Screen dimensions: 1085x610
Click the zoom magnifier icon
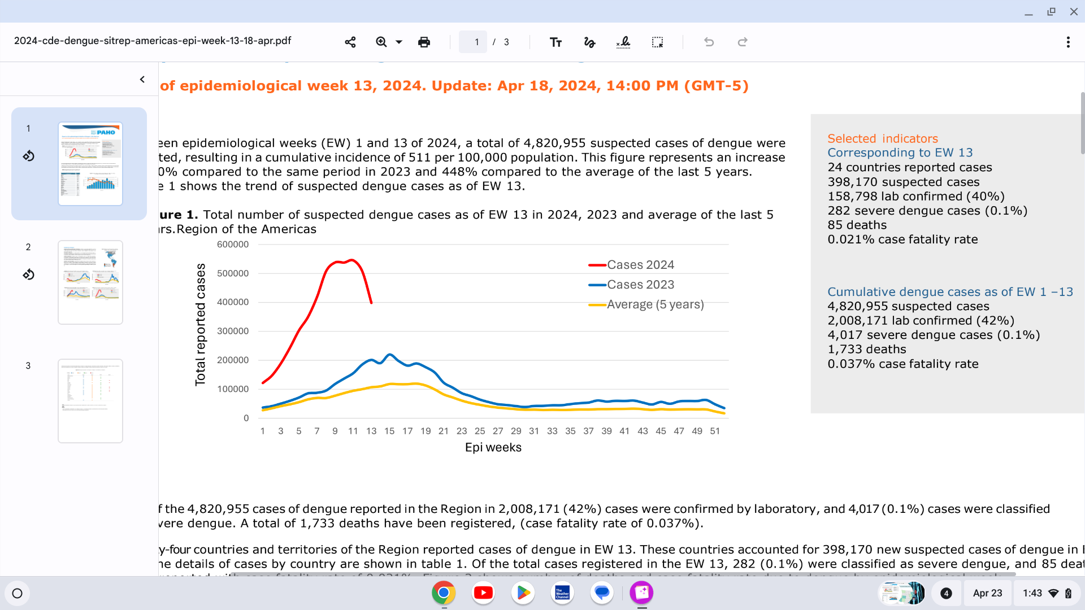(x=381, y=42)
